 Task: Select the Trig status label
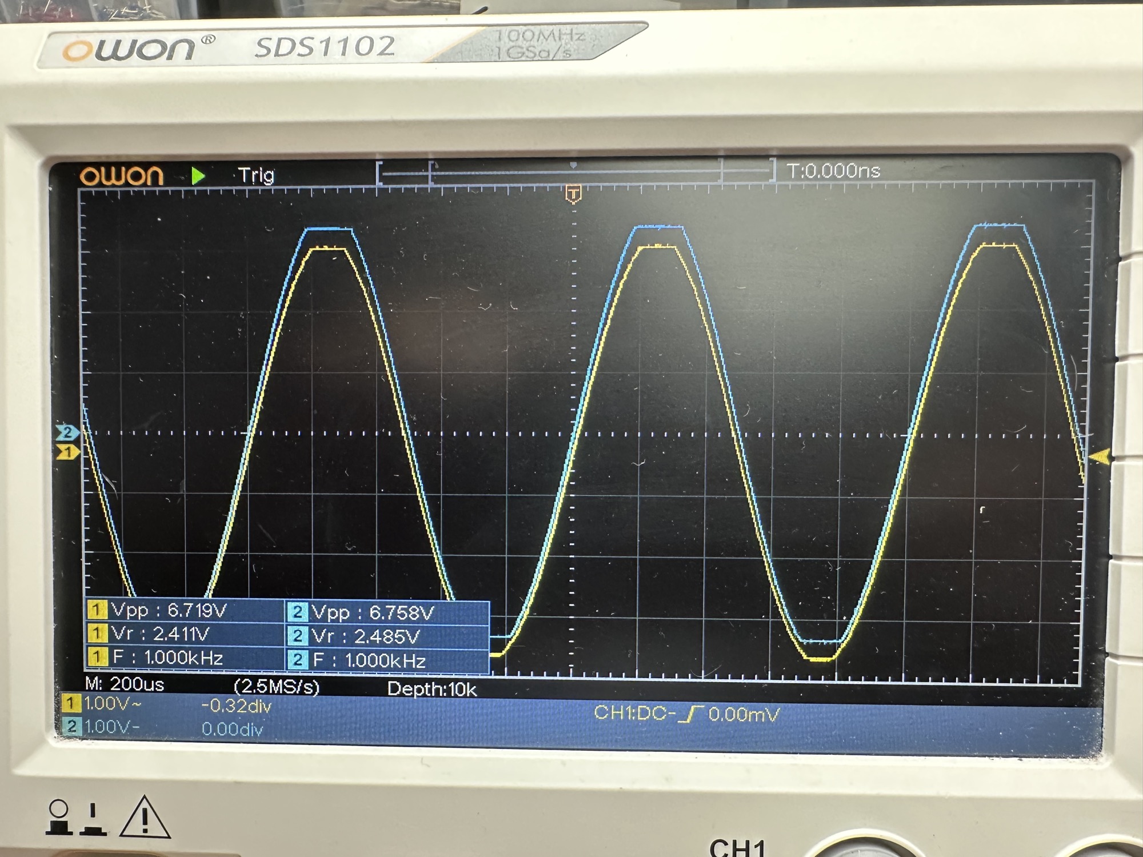tap(256, 175)
